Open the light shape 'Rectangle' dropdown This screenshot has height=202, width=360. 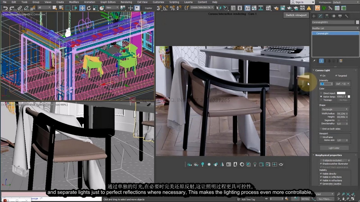[x=334, y=109]
